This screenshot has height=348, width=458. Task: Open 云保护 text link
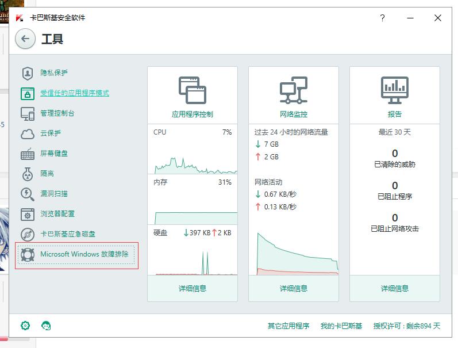(x=51, y=133)
